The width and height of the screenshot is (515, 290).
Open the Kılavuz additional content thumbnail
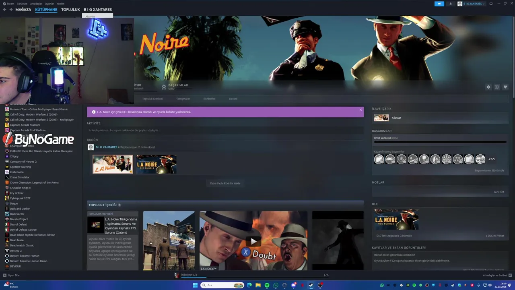click(x=381, y=118)
